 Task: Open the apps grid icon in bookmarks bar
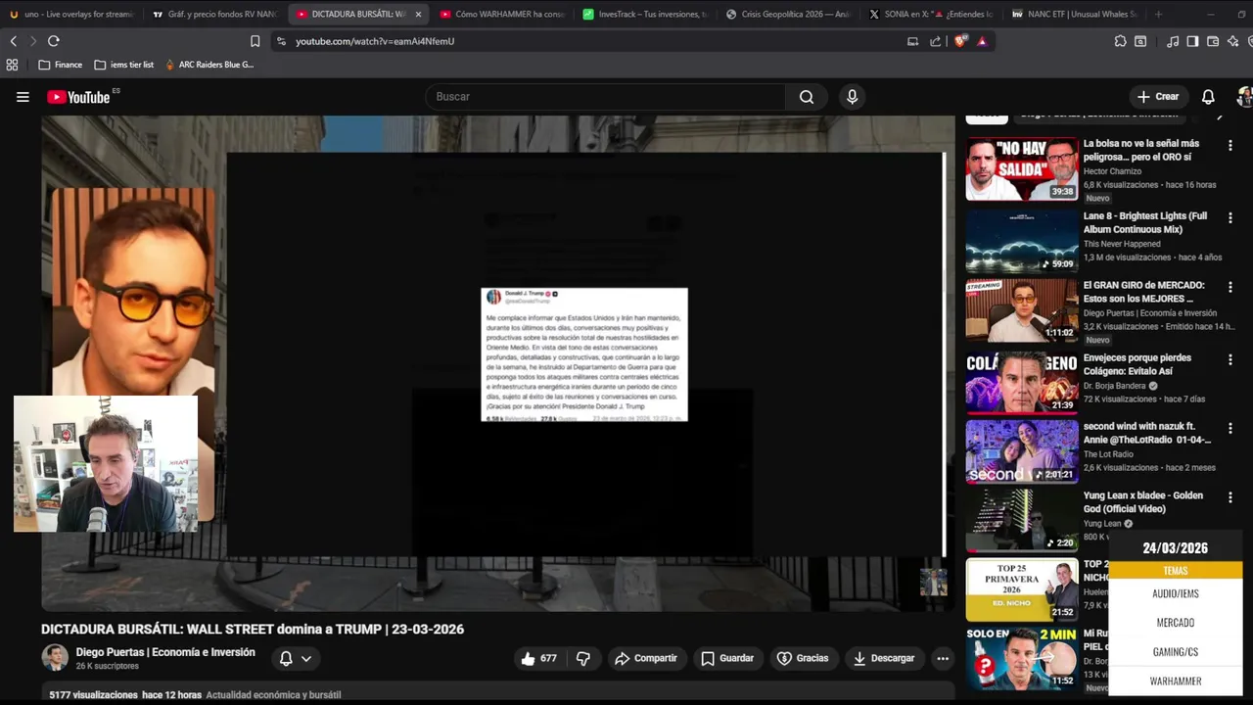12,65
